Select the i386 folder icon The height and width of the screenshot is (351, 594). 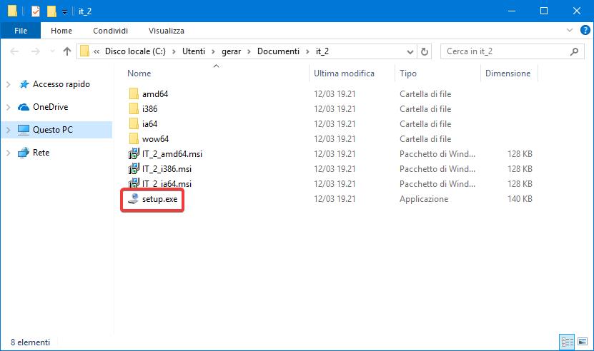[134, 109]
